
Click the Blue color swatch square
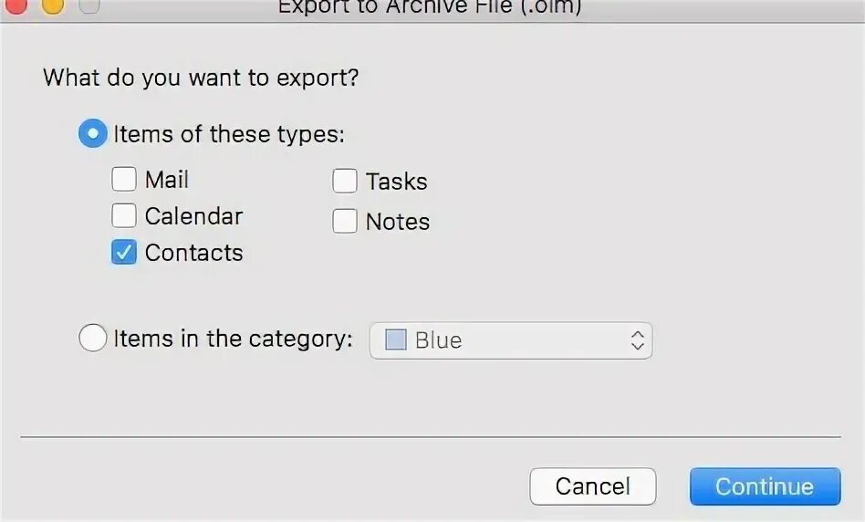point(395,339)
